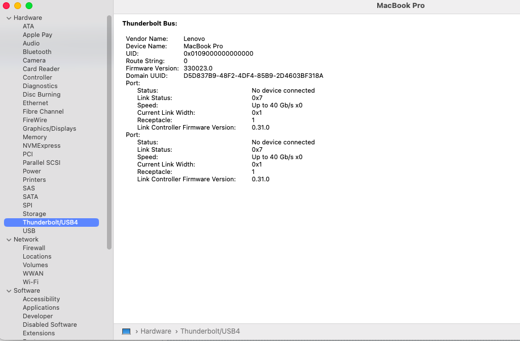Select Firewall under Network
This screenshot has height=341, width=520.
coord(34,248)
